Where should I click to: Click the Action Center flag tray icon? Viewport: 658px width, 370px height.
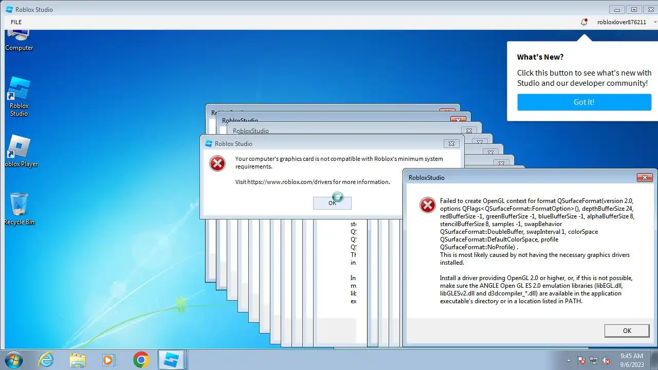[x=581, y=360]
